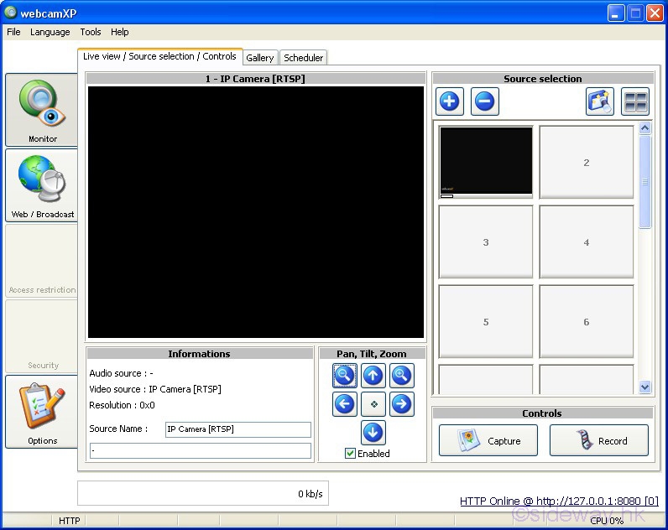Center camera with PTZ home button
Image resolution: width=668 pixels, height=530 pixels.
pyautogui.click(x=373, y=404)
